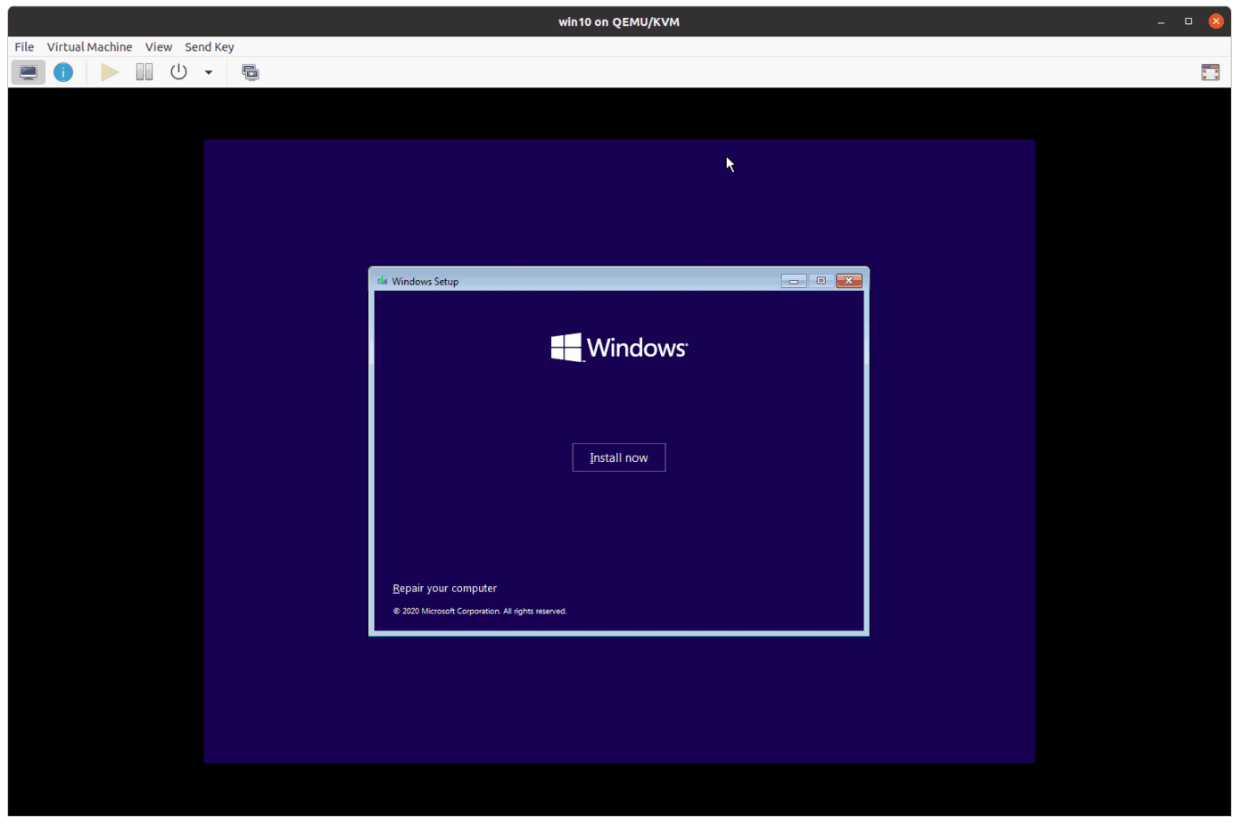1239x824 pixels.
Task: Close the Windows Setup dialog
Action: 849,281
